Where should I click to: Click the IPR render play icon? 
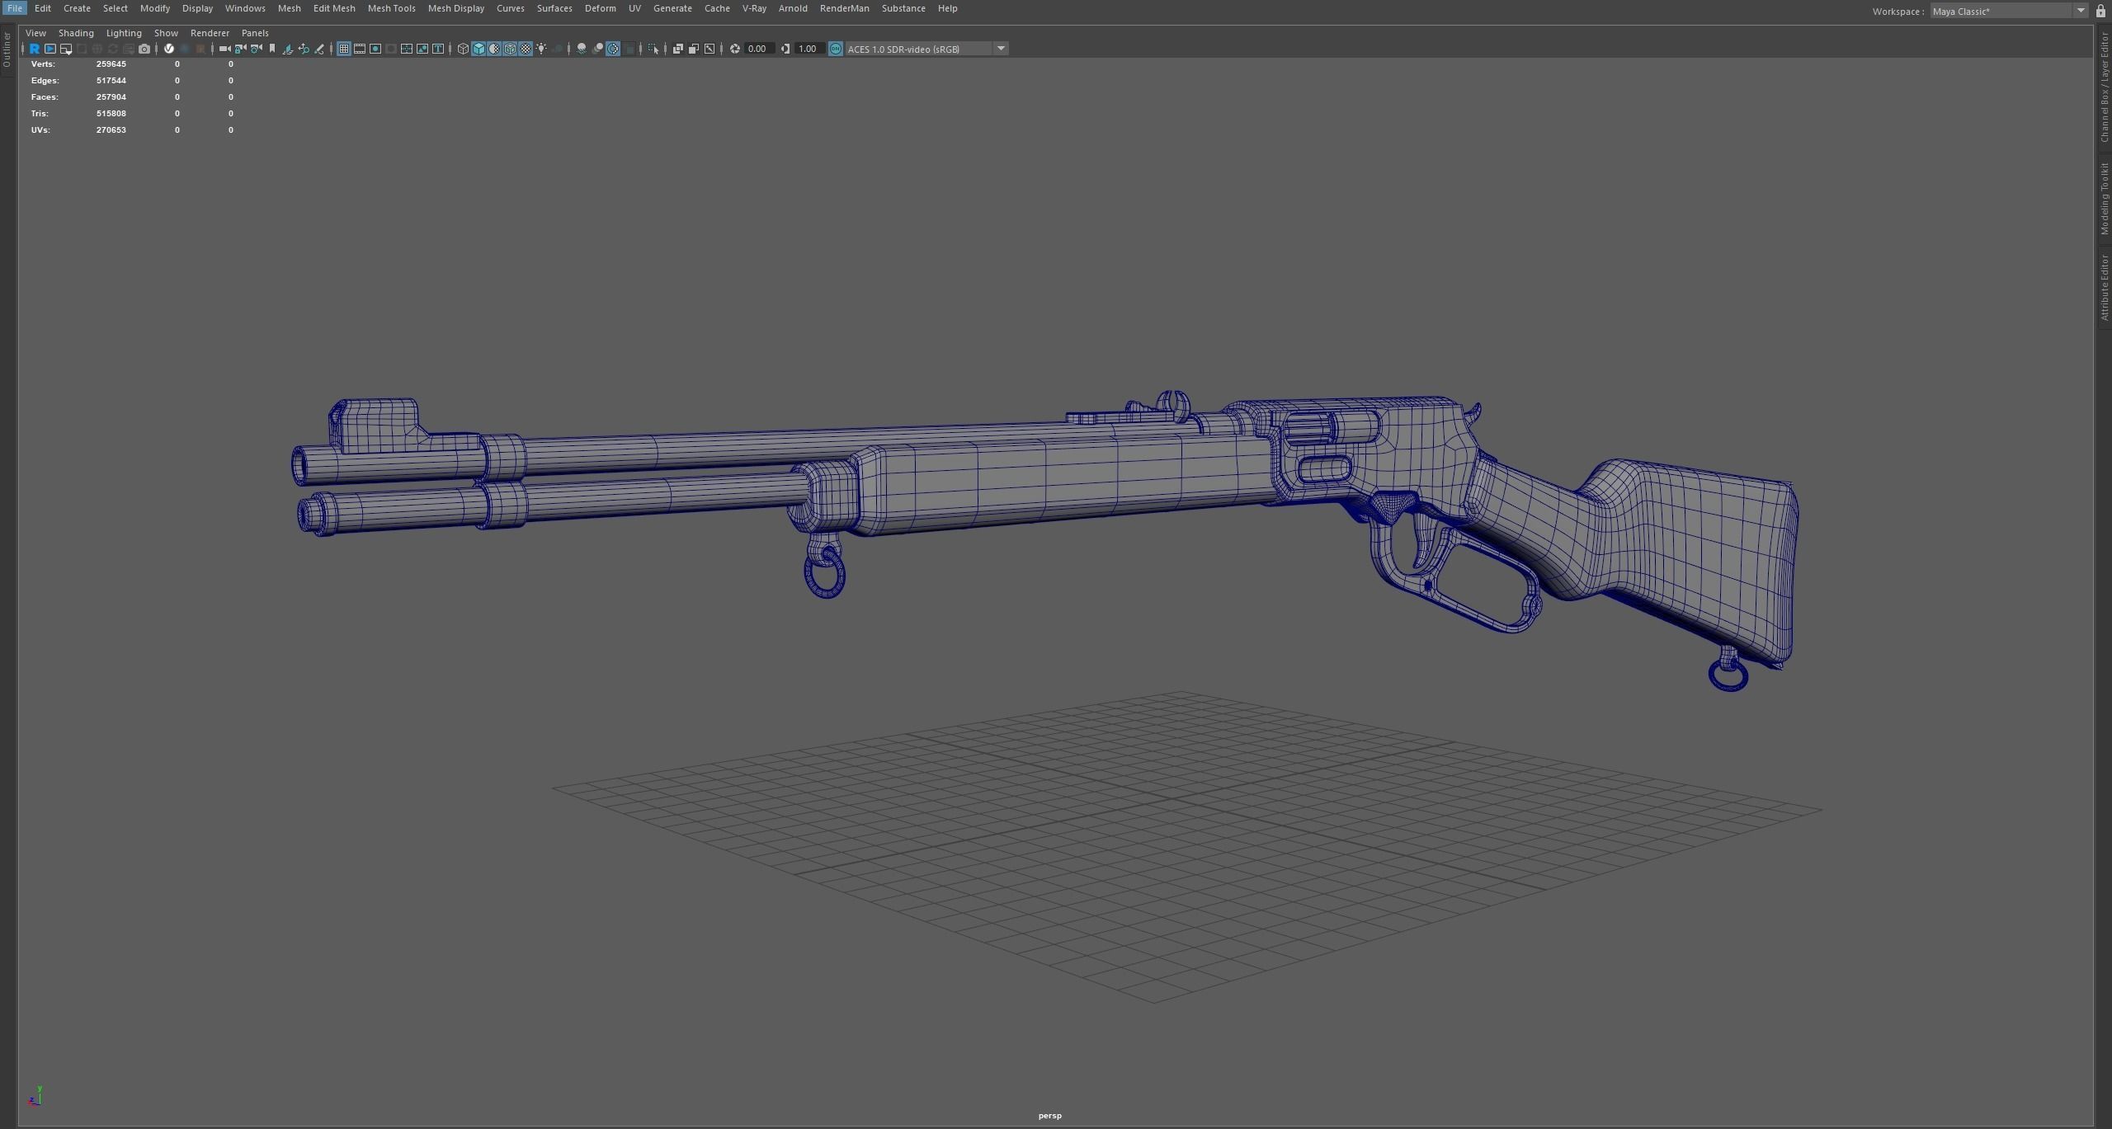point(50,49)
